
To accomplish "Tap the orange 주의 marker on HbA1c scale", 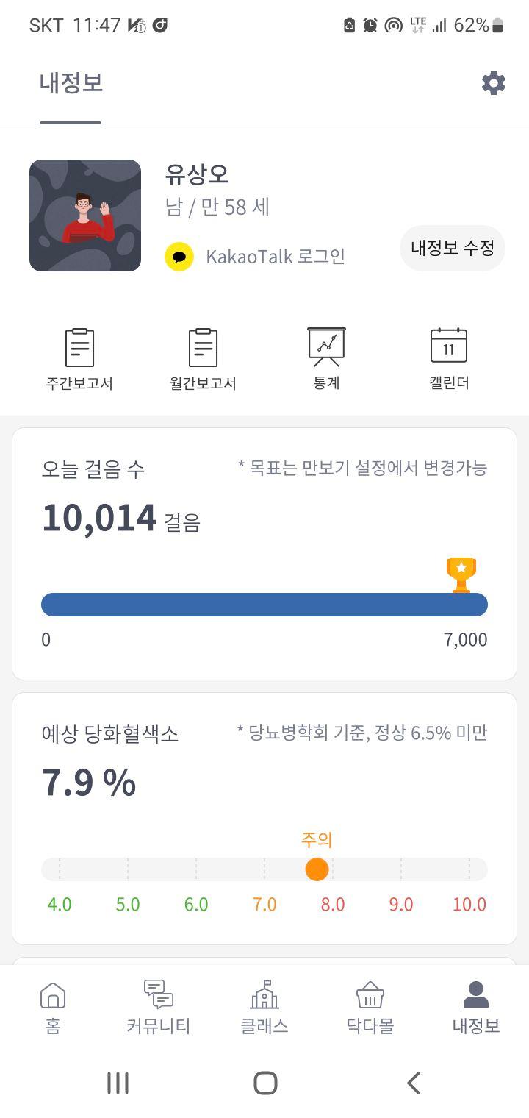I will [317, 869].
